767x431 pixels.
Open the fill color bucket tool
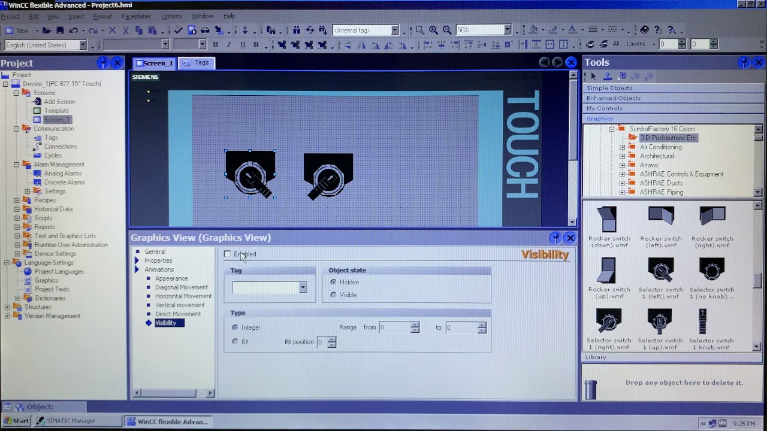(533, 30)
